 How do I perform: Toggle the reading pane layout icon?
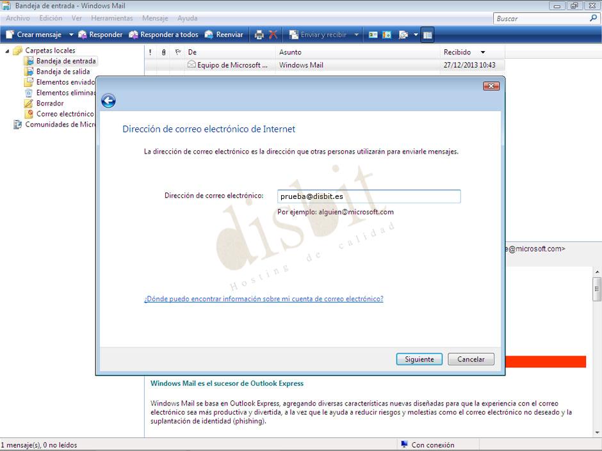click(x=427, y=35)
